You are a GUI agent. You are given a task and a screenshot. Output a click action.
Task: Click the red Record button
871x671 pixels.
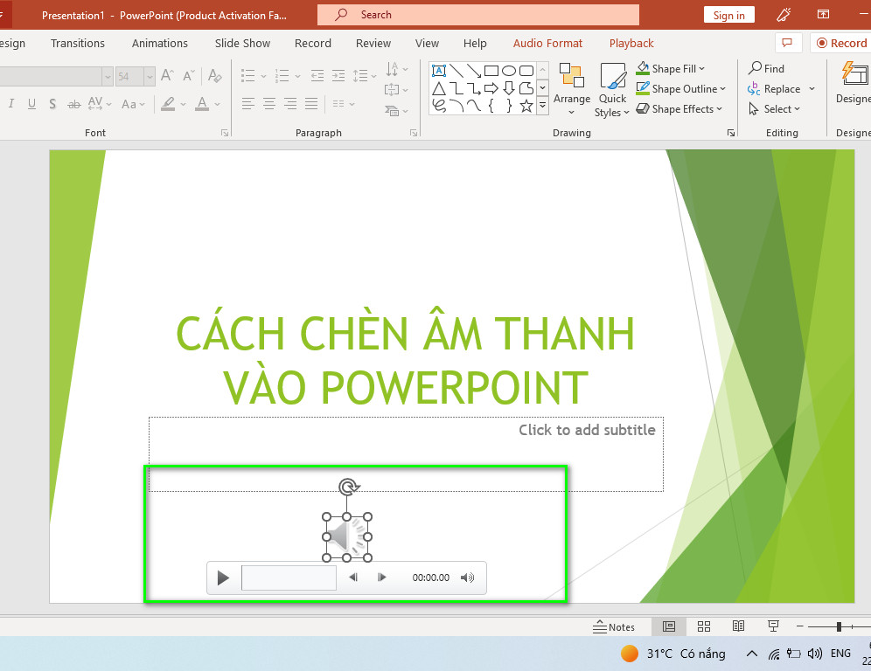pyautogui.click(x=841, y=44)
